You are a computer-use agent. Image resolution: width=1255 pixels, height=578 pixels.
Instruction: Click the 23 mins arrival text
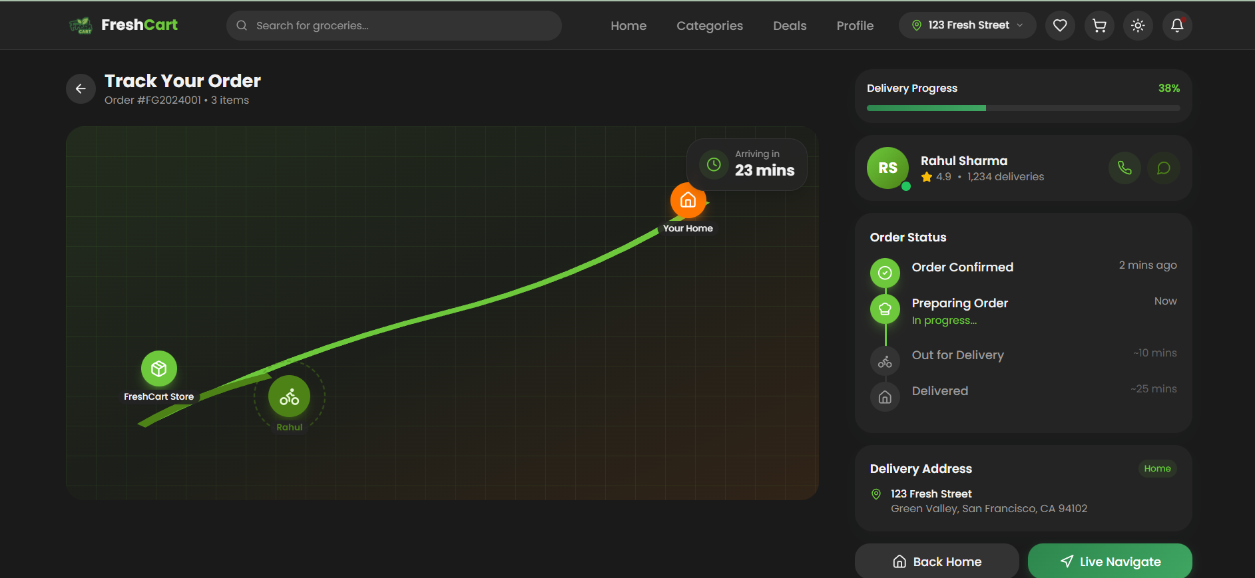764,170
